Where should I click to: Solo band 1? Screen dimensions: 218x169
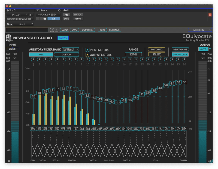click(x=33, y=60)
